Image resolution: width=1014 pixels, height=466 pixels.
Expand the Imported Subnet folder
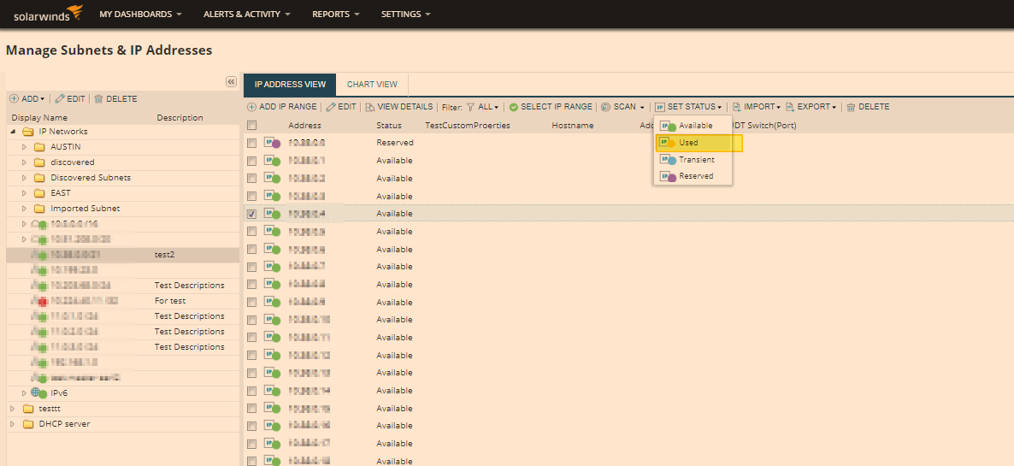tap(25, 209)
